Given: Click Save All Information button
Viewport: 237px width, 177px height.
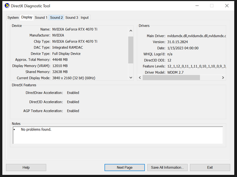Looking at the screenshot, I should point(167,167).
